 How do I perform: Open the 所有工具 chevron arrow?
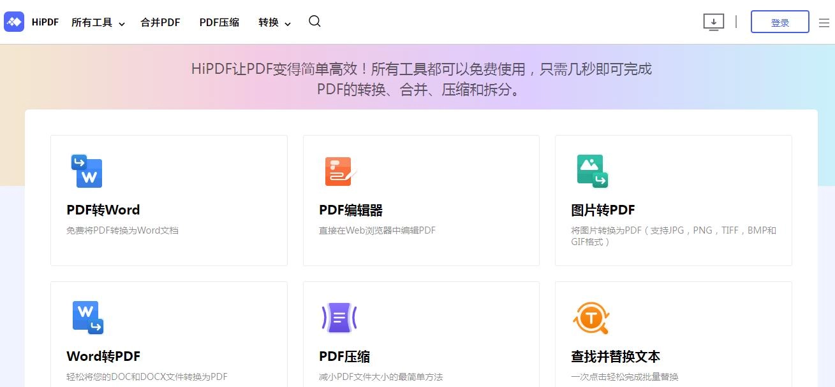(123, 24)
